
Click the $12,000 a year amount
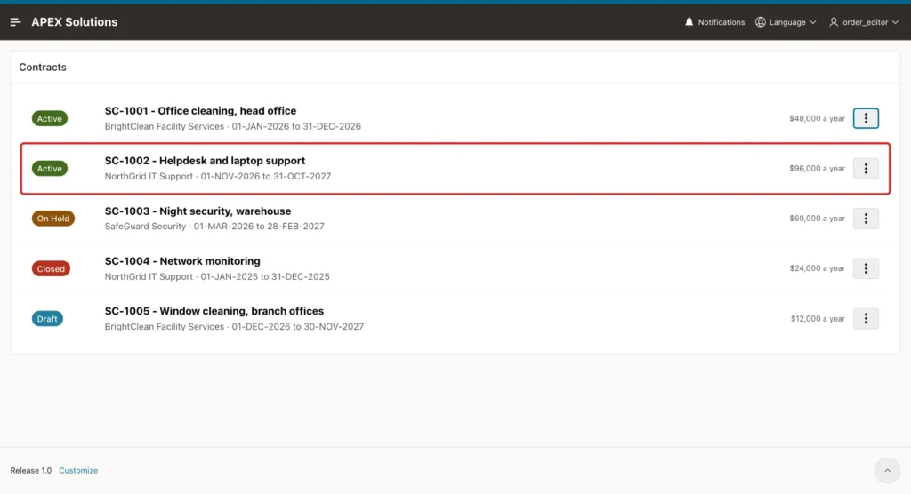click(818, 319)
